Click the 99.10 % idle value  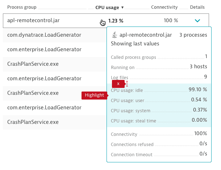pos(198,89)
